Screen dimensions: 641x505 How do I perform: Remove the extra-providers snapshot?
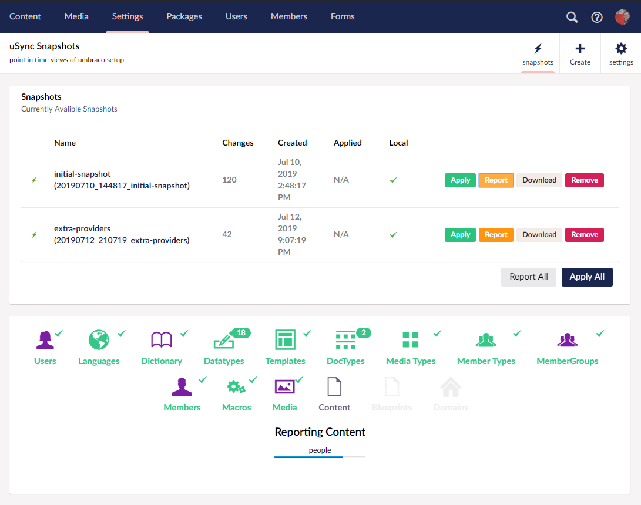click(585, 235)
